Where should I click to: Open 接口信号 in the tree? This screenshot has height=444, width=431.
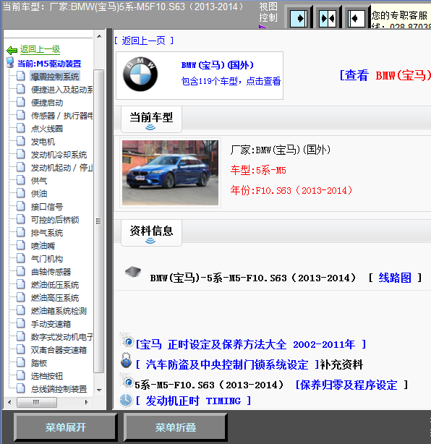pos(47,207)
